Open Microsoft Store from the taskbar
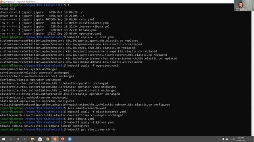 click(40, 139)
